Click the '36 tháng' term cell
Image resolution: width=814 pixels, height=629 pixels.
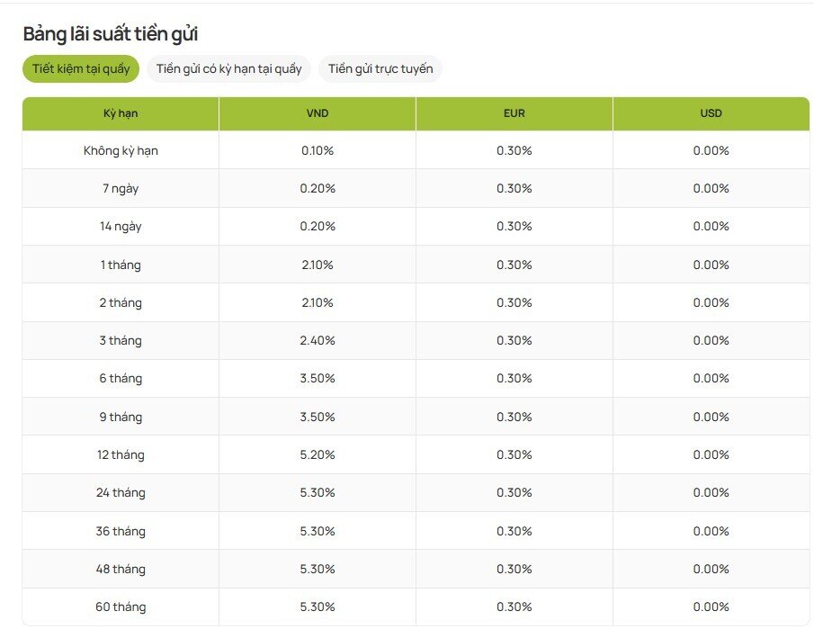click(x=121, y=531)
